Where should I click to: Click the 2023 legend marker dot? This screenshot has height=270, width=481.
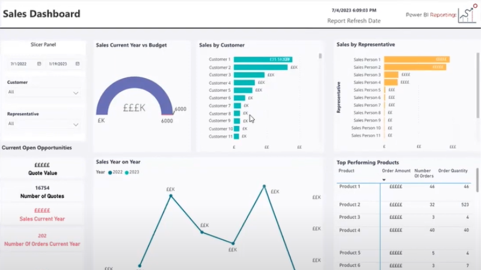[126, 172]
